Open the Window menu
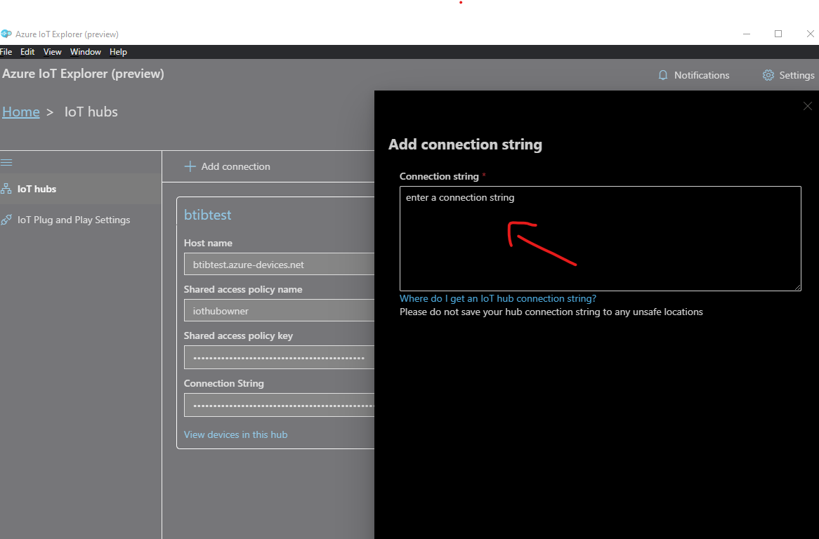 [86, 52]
